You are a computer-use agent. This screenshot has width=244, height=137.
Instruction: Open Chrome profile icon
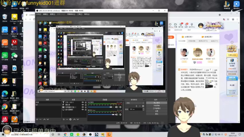[233, 19]
